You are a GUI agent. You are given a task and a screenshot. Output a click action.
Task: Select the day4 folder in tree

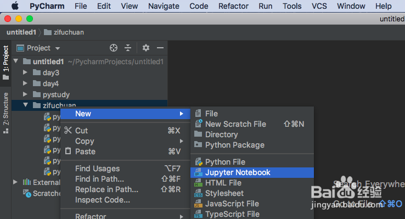coord(50,83)
